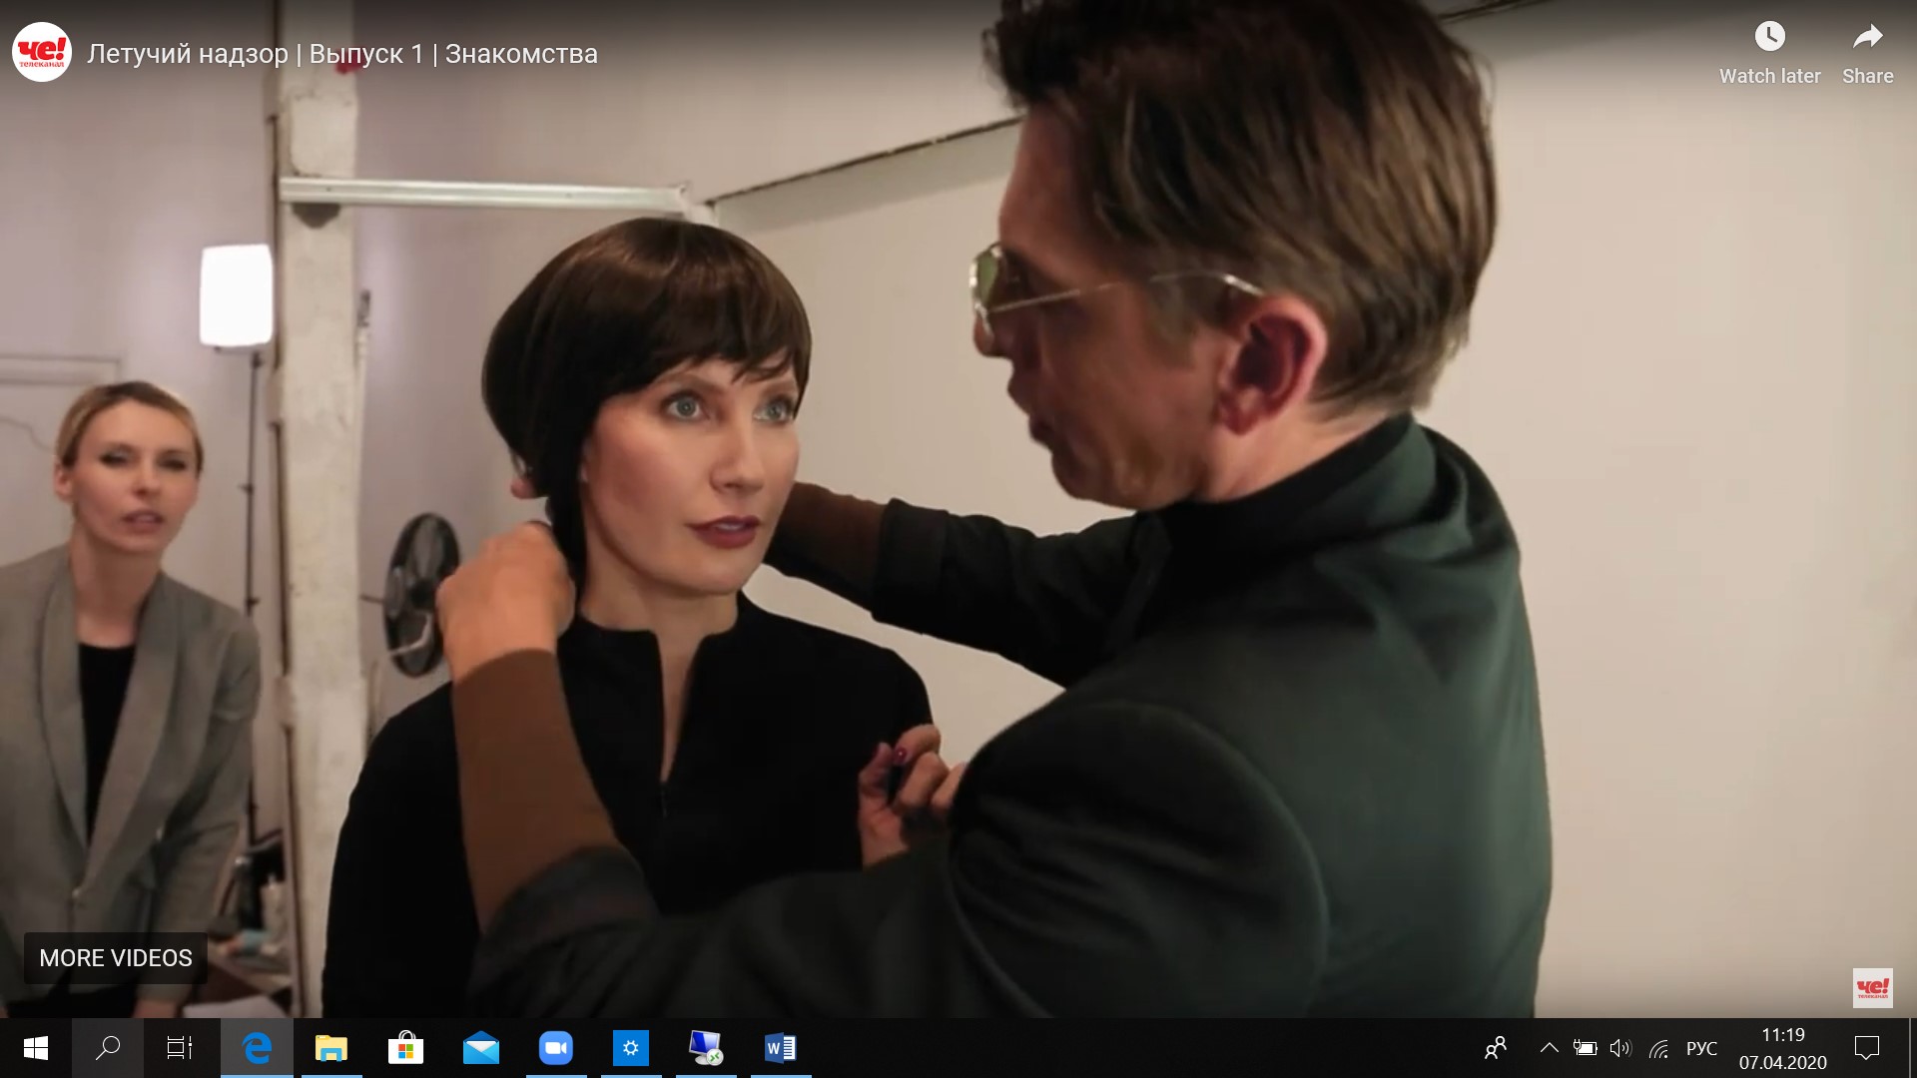The height and width of the screenshot is (1078, 1917).
Task: Launch Microsoft Store from taskbar
Action: pyautogui.click(x=405, y=1048)
